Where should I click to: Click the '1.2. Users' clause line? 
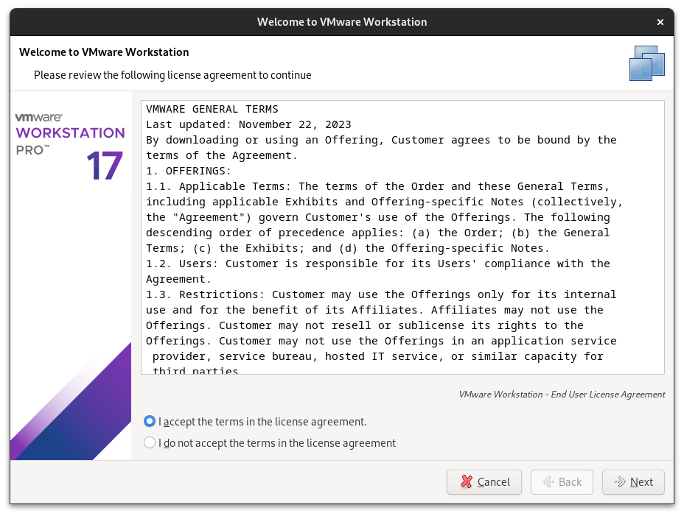tap(378, 264)
